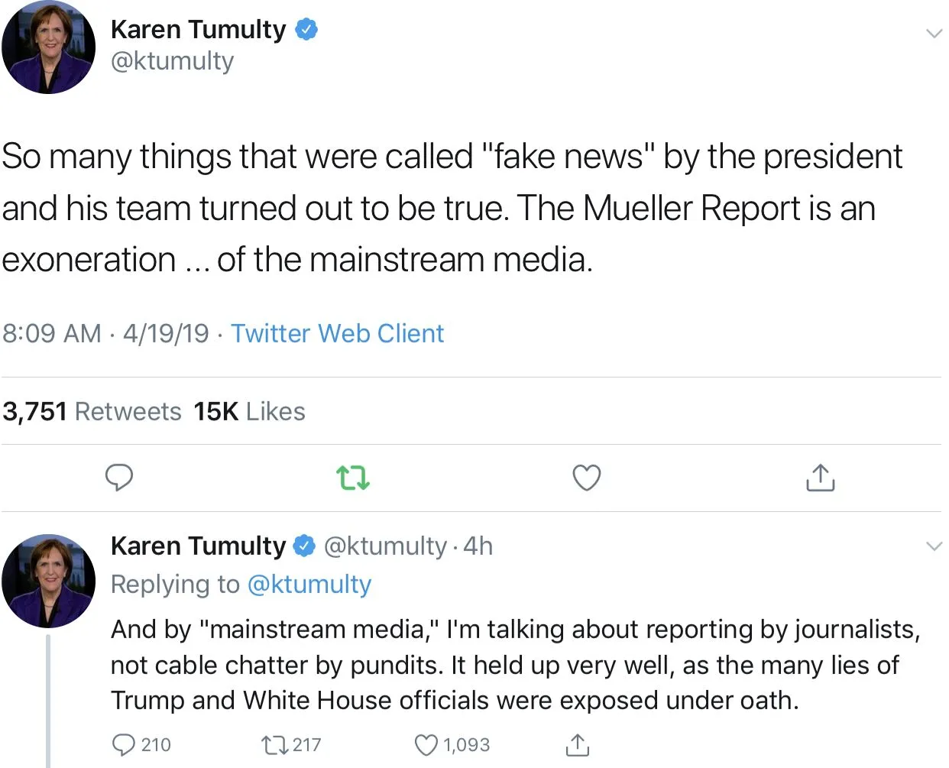Retweet the reply tweet with 217 retweets
This screenshot has width=949, height=768.
coord(271,744)
